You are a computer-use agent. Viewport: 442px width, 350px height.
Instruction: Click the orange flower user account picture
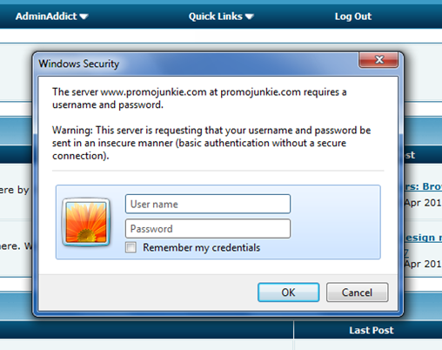86,222
